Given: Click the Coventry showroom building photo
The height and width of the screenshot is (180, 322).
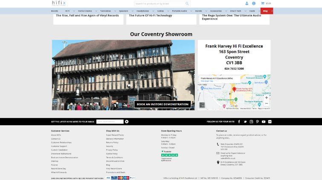Looking at the screenshot, I should tap(123, 75).
